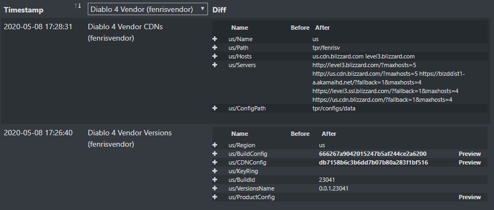Image resolution: width=494 pixels, height=210 pixels.
Task: Click the us/CDNConfig row label
Action: 248,162
